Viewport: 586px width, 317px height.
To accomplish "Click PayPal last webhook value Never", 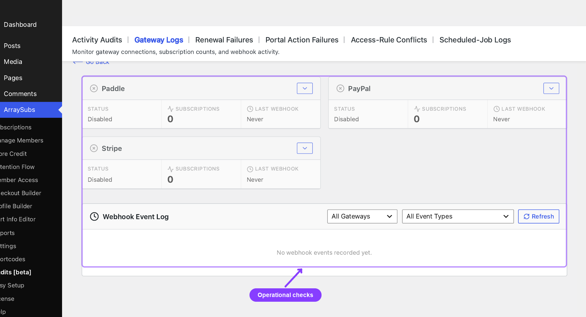I will point(501,119).
